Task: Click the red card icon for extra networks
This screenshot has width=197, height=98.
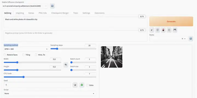Action: click(163, 30)
